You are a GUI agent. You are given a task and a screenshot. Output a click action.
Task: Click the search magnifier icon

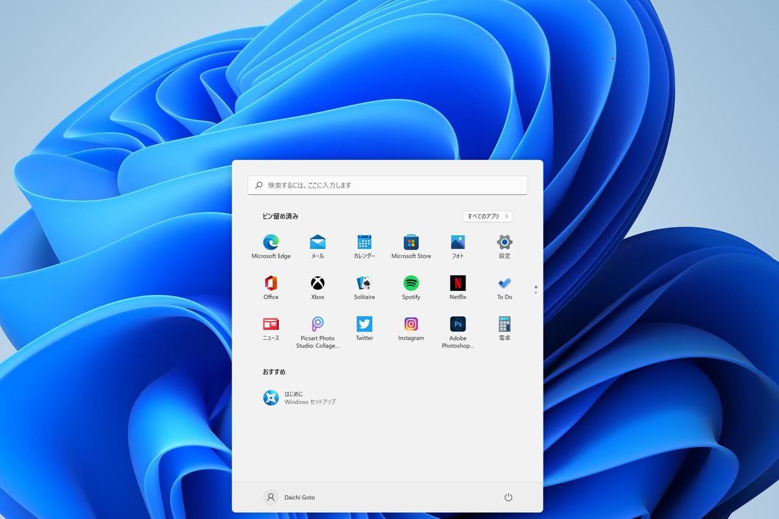coord(259,185)
